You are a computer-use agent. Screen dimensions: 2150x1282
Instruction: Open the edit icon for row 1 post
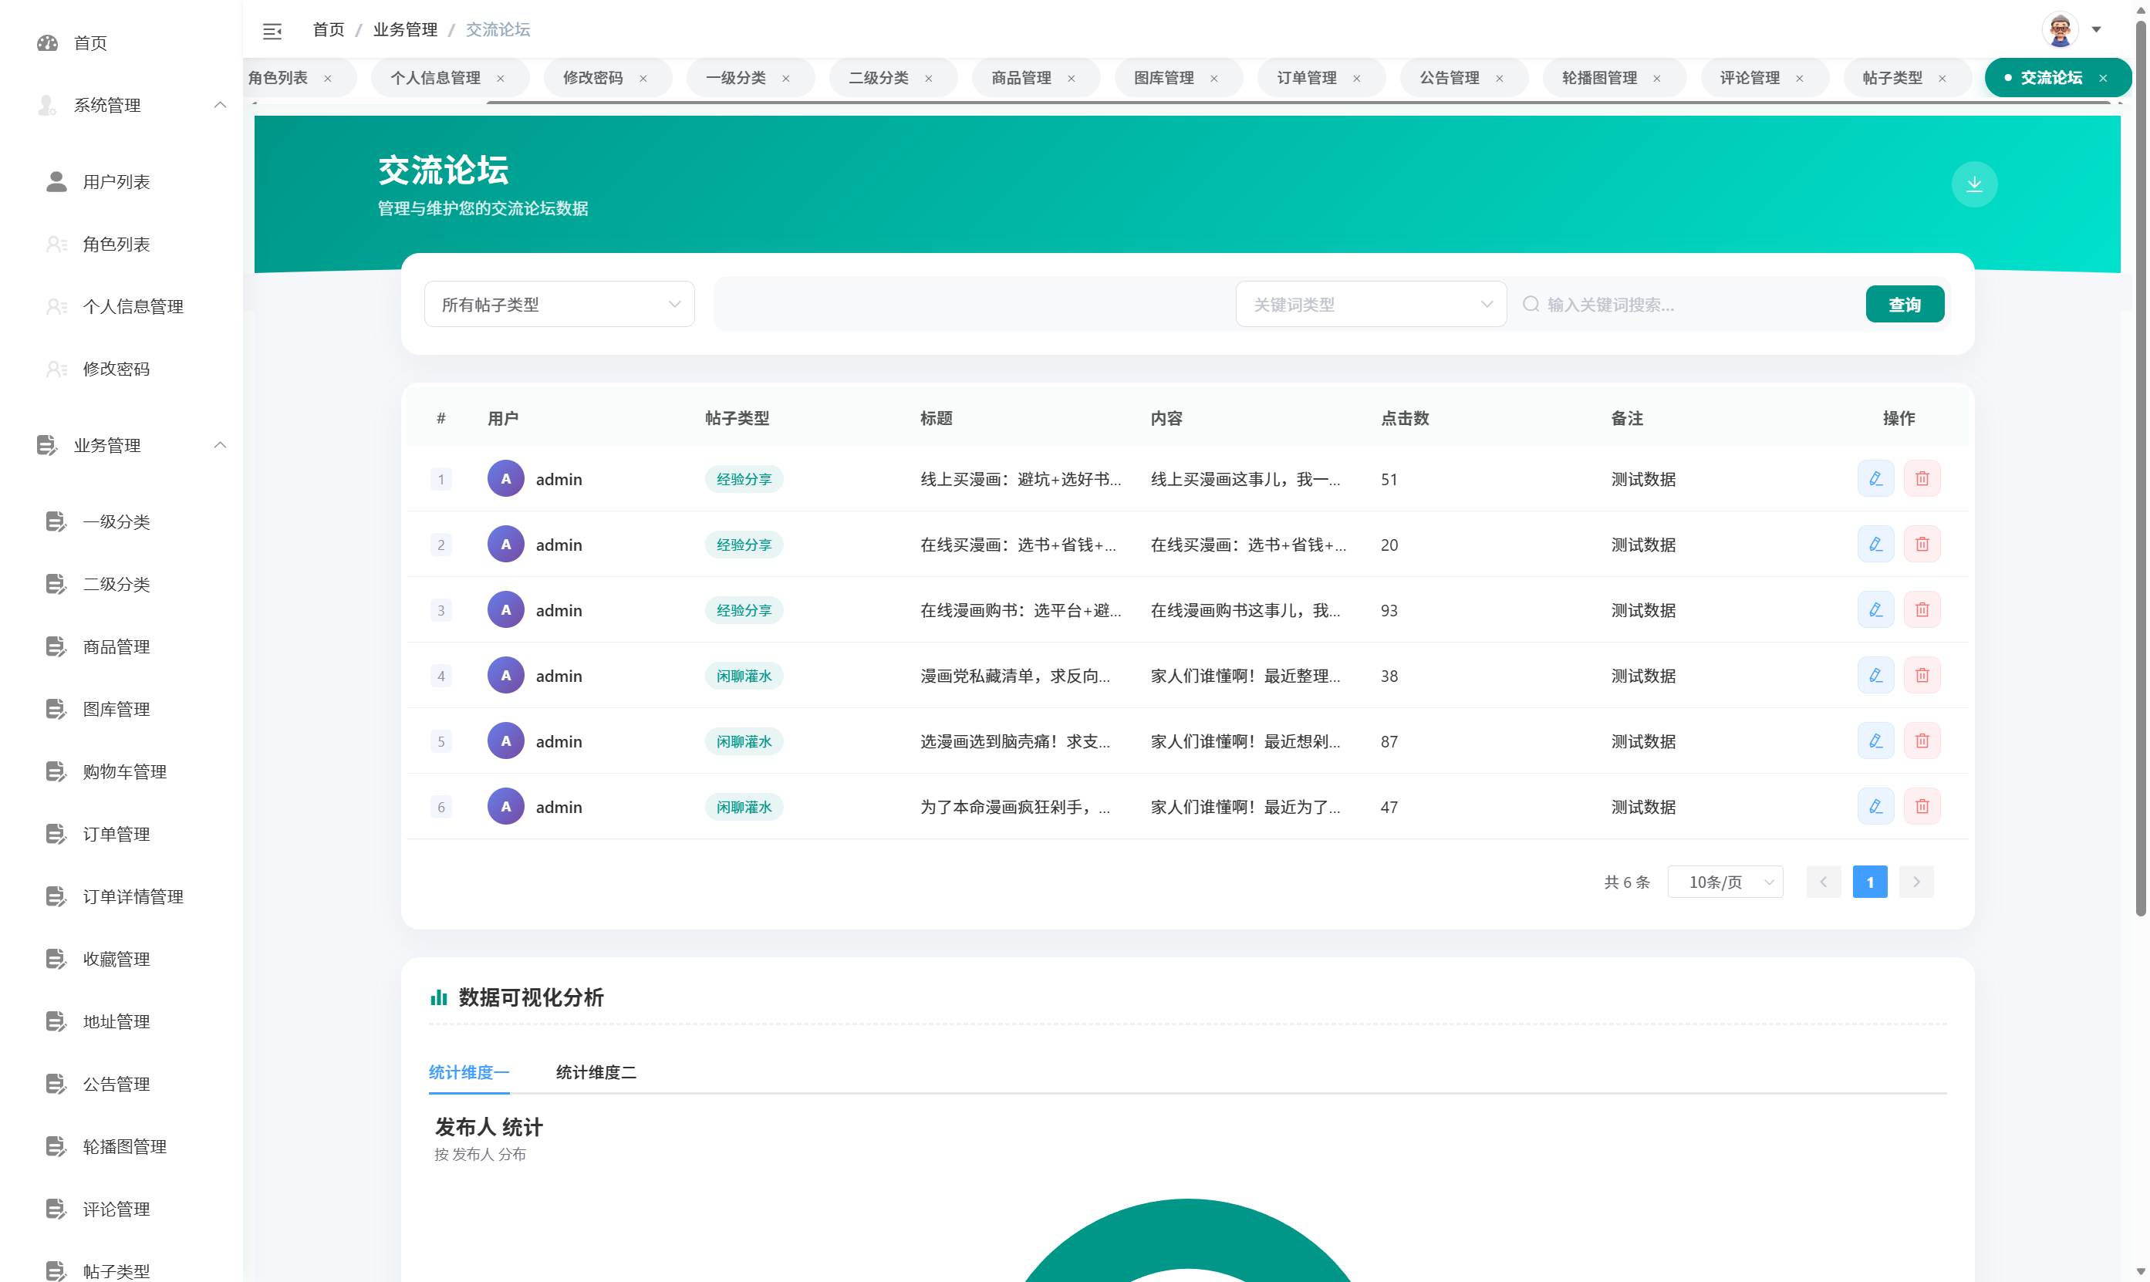[x=1875, y=477]
